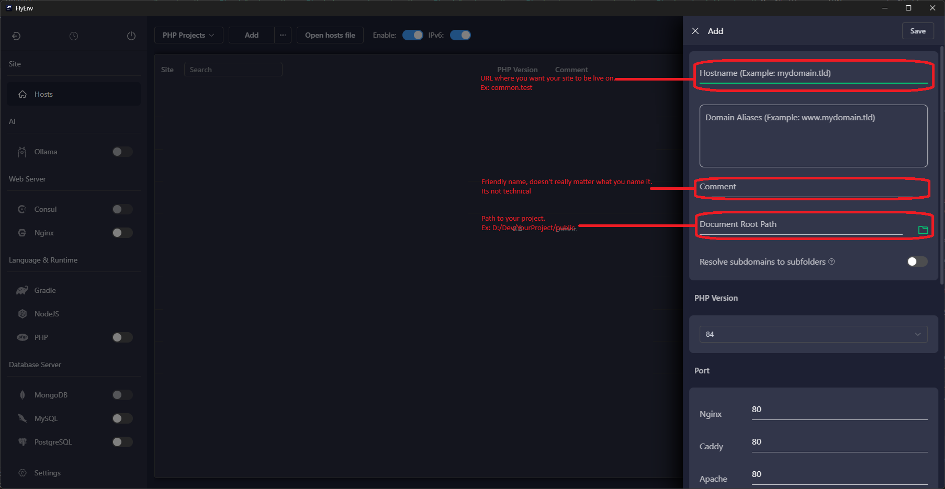Open the PHP Projects dropdown
Image resolution: width=945 pixels, height=489 pixels.
click(x=188, y=35)
